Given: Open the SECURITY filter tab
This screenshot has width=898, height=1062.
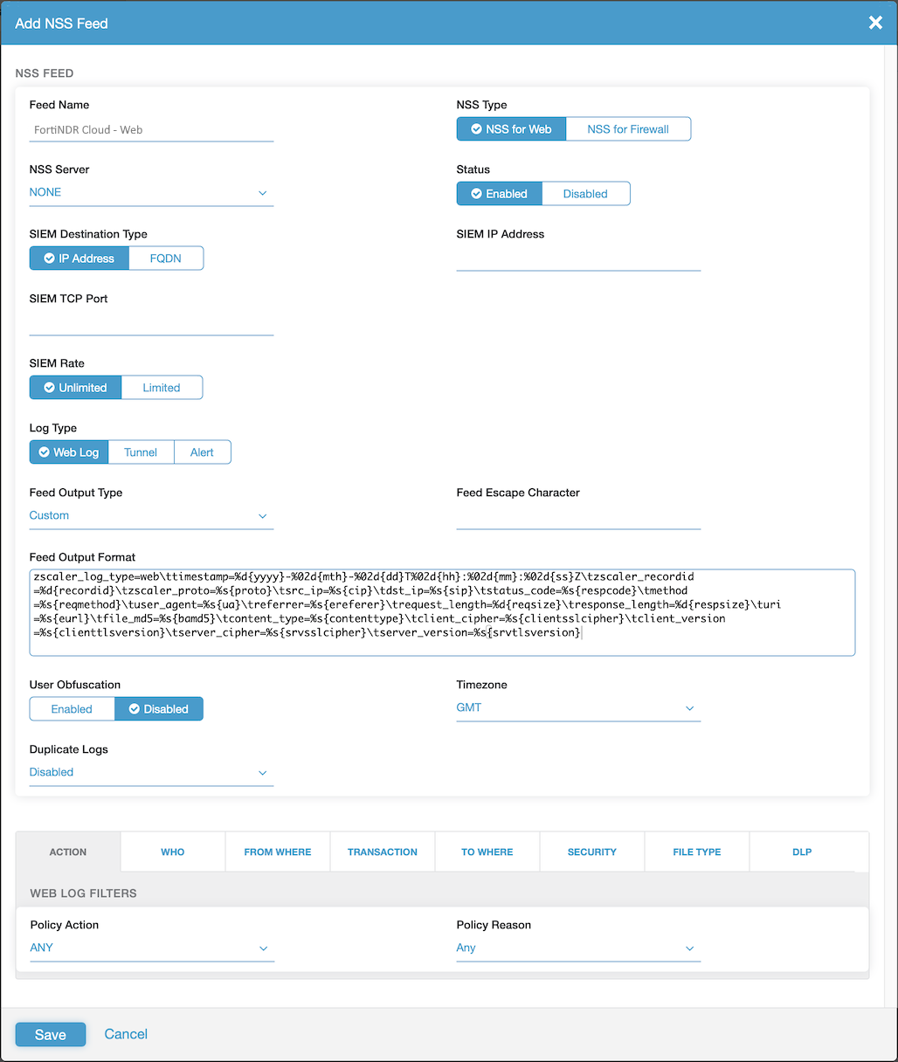Looking at the screenshot, I should 591,852.
